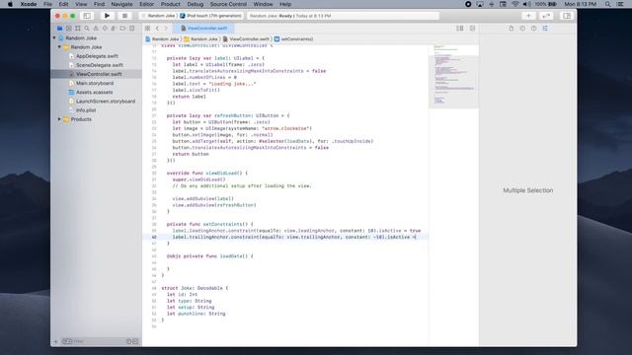Open the Report navigator icon
Screen dimensions: 632x355
pos(131,29)
